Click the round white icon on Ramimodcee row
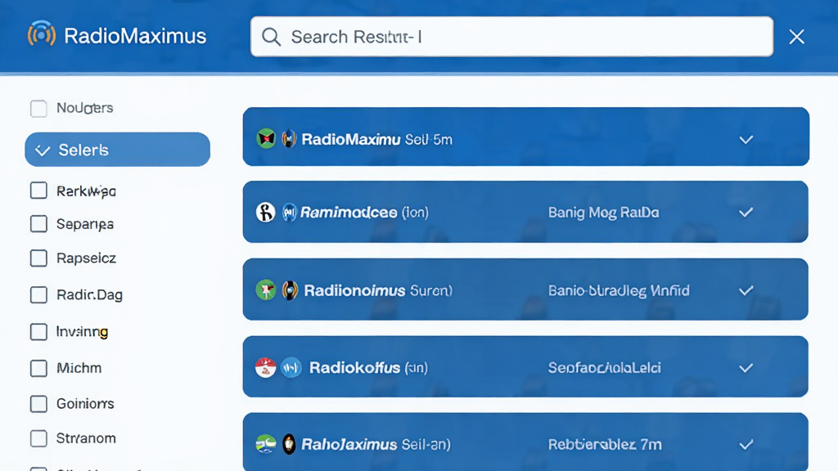 click(266, 212)
